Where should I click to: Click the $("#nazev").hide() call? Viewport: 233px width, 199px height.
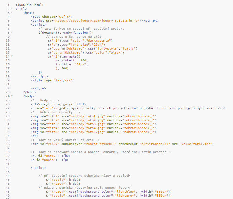(63, 184)
